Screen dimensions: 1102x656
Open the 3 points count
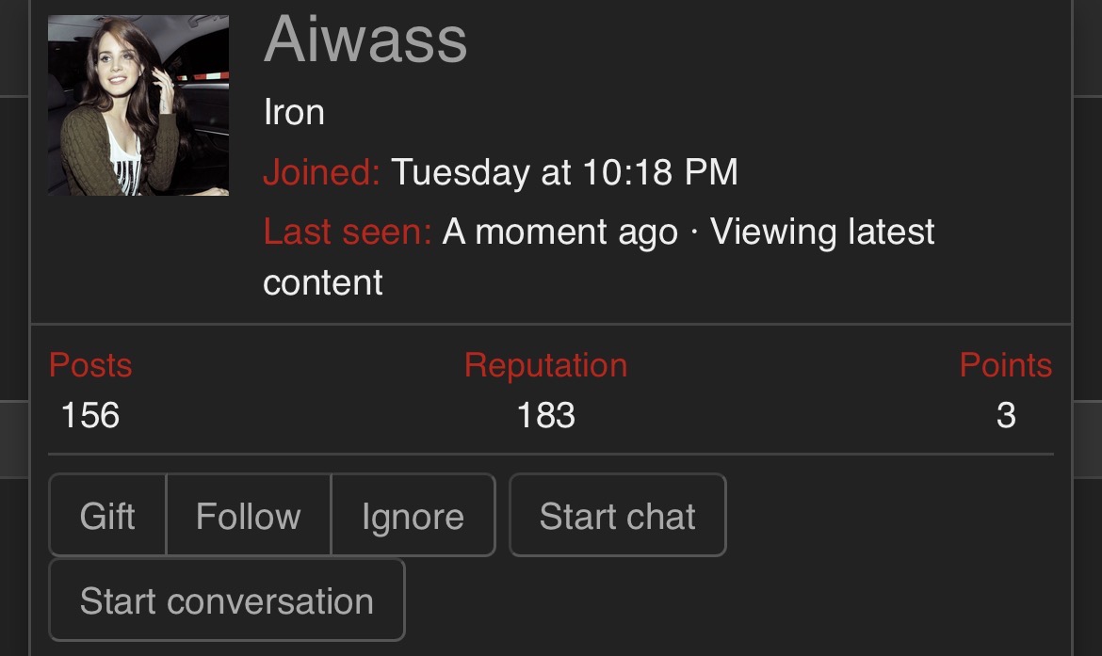pos(1006,415)
